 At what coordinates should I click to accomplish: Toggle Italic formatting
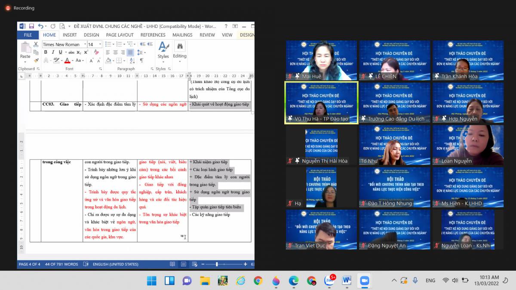[53, 52]
